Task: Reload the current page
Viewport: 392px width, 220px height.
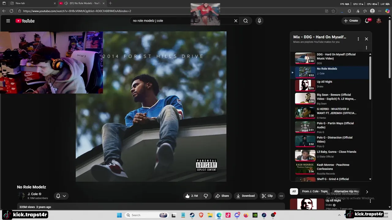Action: [11, 11]
